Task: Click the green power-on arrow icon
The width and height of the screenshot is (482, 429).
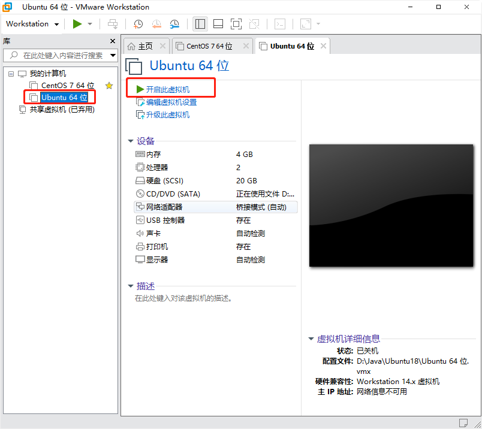Action: click(x=77, y=24)
